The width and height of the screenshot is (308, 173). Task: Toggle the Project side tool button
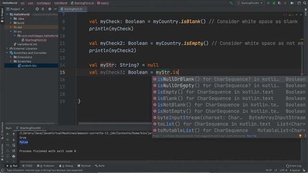pos(2,15)
